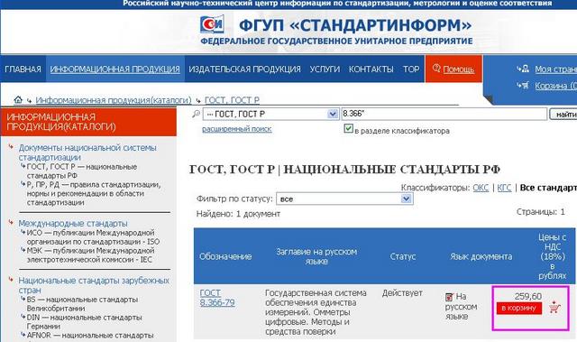Open BS — стандарты Великобритании item
Viewport: 577px width, 342px height.
coord(82,304)
